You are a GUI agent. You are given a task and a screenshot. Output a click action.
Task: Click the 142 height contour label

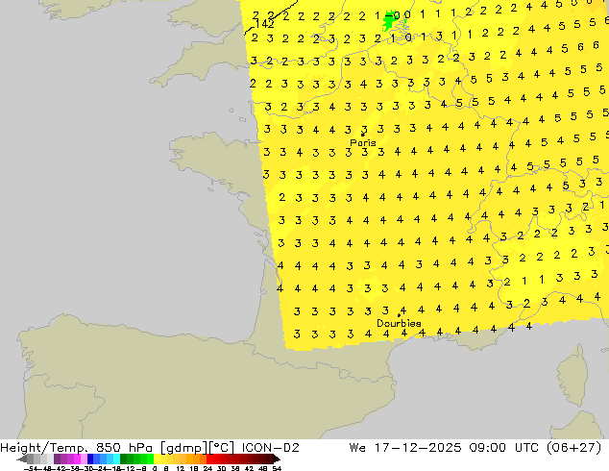264,24
